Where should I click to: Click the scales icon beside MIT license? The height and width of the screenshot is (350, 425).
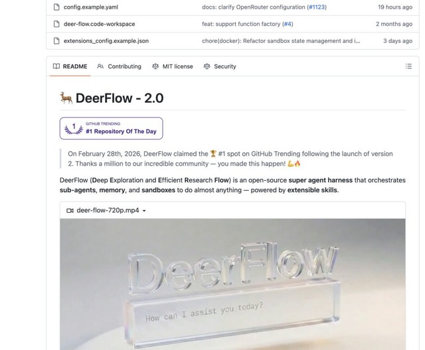point(155,66)
